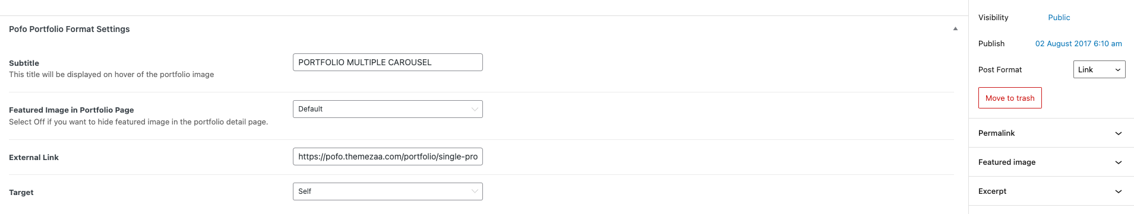Click the Subtitle field label
Screen dimensions: 1134x214
(24, 63)
